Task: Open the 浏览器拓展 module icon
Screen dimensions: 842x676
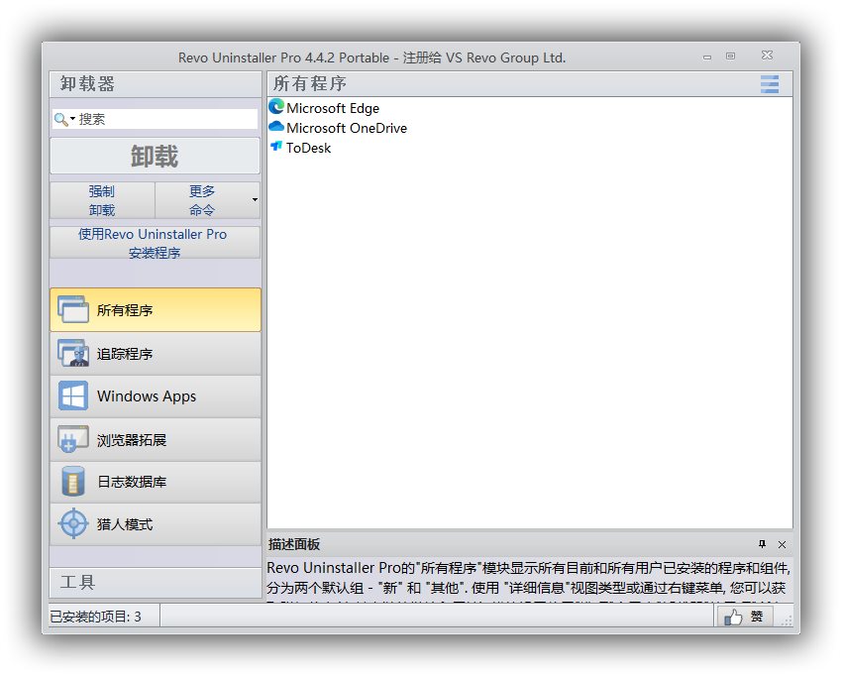Action: pos(73,439)
